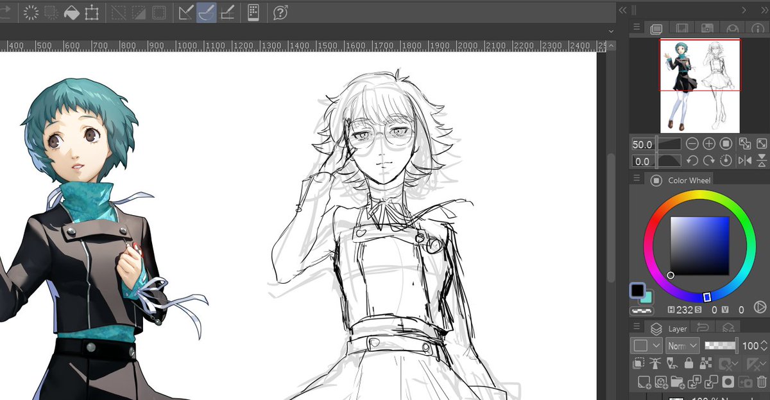The image size is (770, 400).
Task: Click the Scale/Rotate transform icon
Action: click(92, 12)
